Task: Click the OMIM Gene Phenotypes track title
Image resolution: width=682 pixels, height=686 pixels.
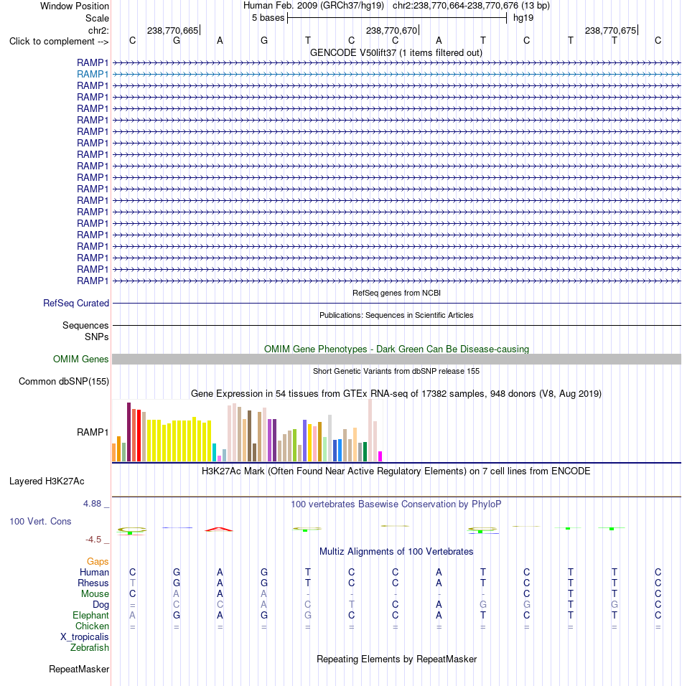Action: (x=396, y=349)
